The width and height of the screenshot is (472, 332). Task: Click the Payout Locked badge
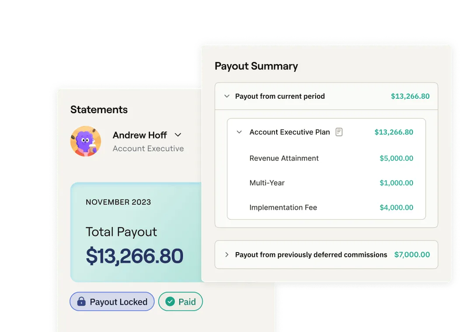[x=112, y=301]
